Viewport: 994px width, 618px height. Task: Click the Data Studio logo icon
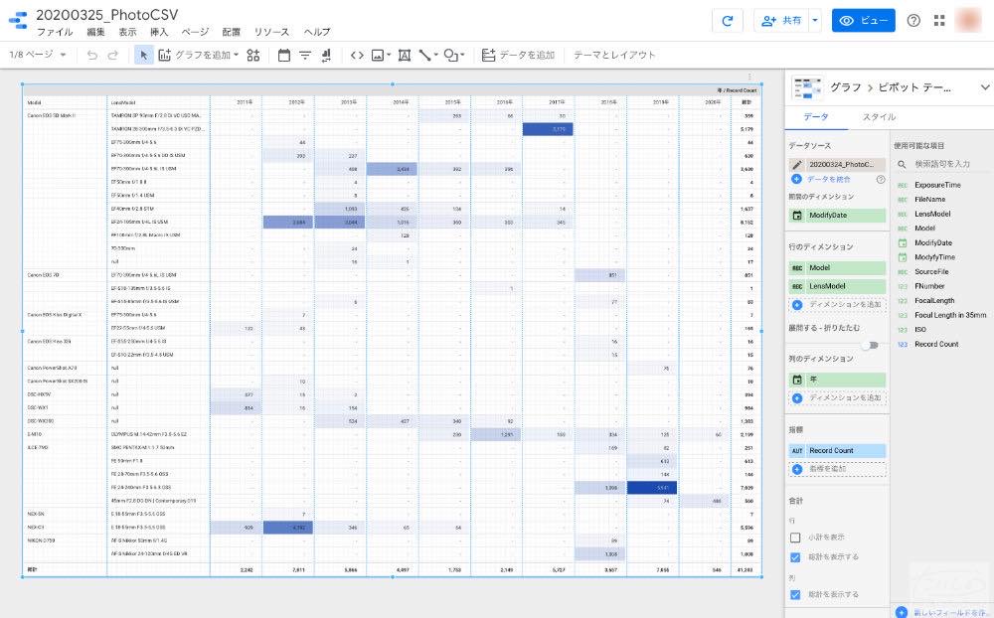click(18, 20)
